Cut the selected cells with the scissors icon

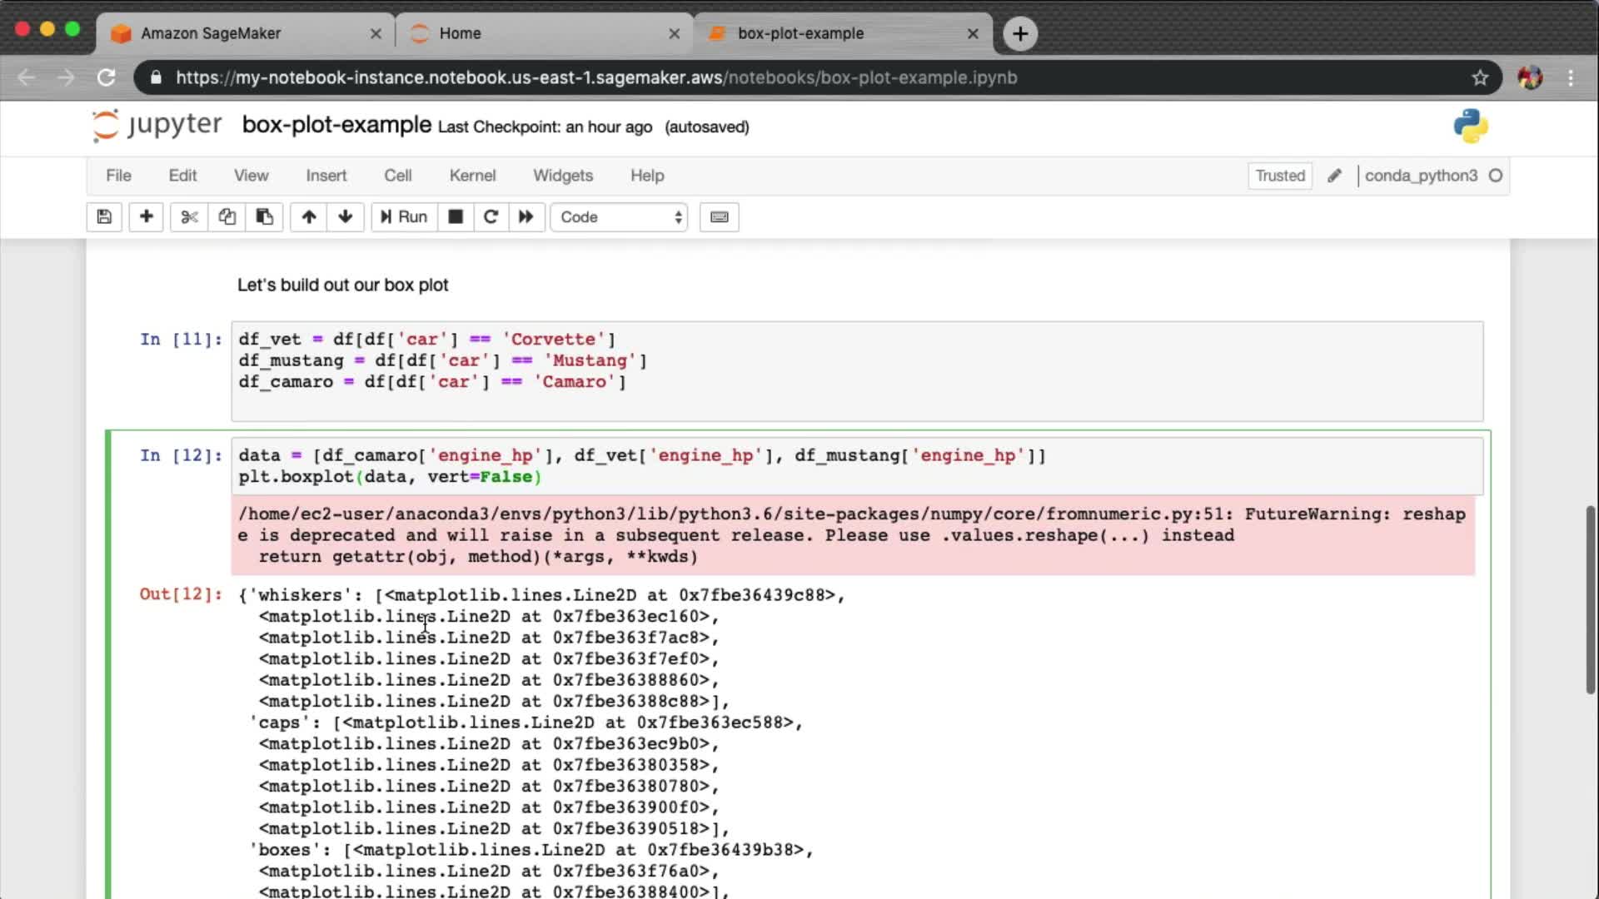click(x=189, y=217)
